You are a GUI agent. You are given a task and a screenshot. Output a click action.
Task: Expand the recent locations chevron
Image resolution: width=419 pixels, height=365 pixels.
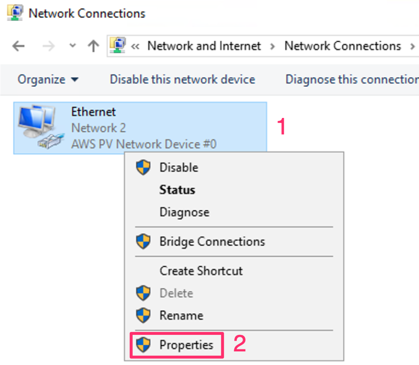click(x=73, y=46)
